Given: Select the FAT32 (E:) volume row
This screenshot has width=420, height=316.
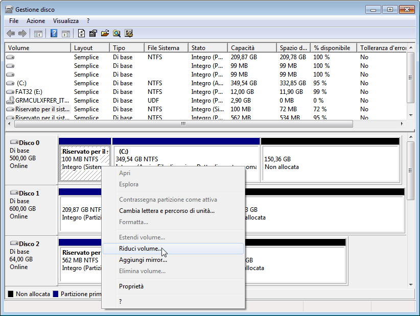Looking at the screenshot, I should tap(29, 92).
